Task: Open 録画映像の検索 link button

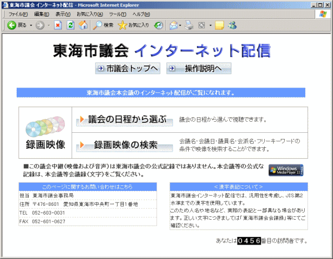Action: point(124,146)
